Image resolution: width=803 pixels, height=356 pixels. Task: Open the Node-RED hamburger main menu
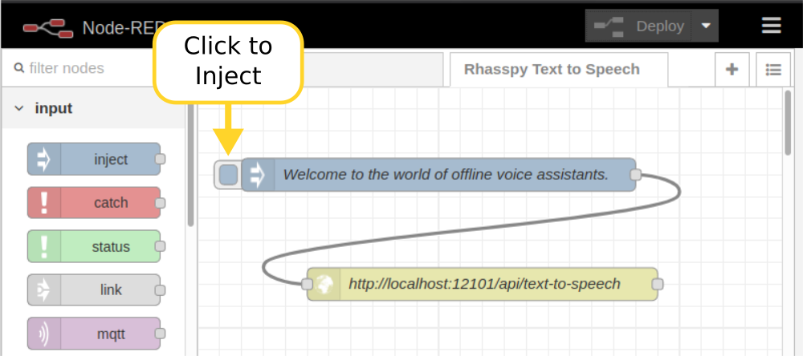click(771, 26)
